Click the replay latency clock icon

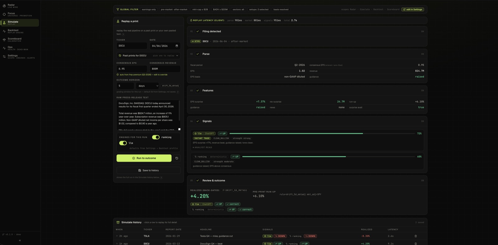(x=191, y=20)
